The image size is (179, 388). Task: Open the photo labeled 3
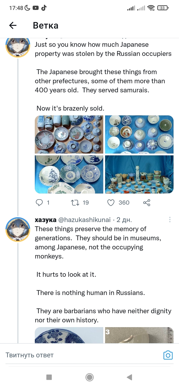(139, 335)
